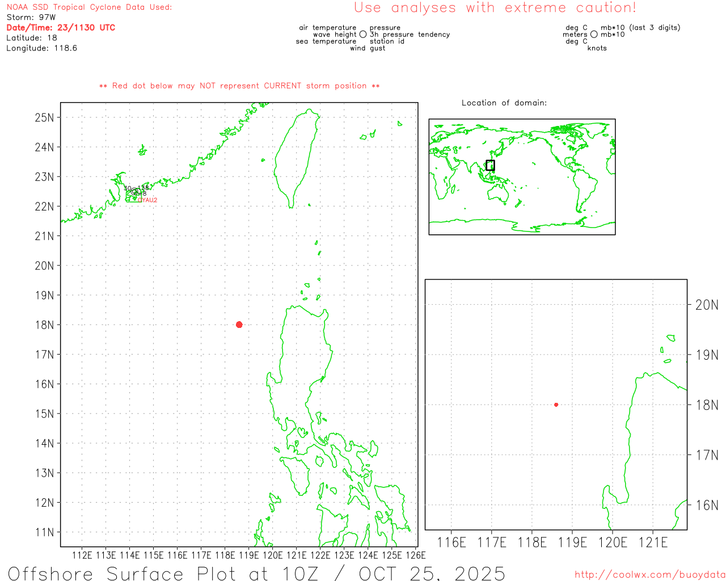This screenshot has height=581, width=726.
Task: Click the legend circle beside 'mb*10' units
Action: (x=594, y=35)
